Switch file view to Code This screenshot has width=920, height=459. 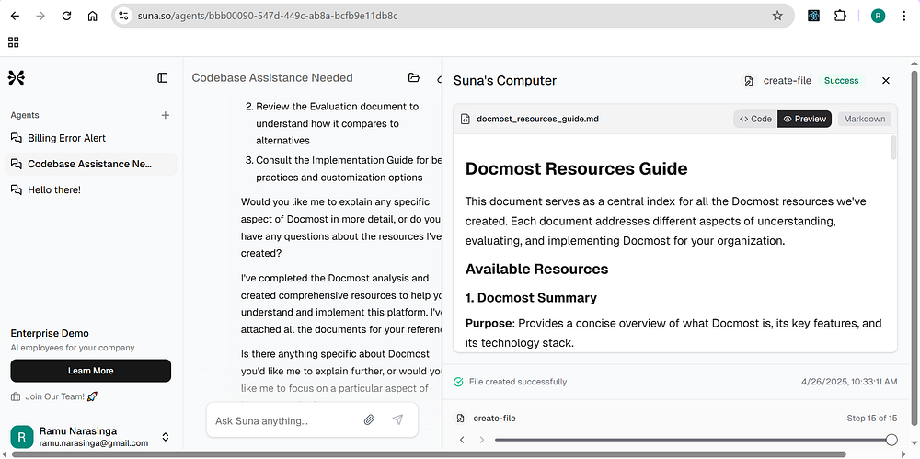[x=755, y=119]
